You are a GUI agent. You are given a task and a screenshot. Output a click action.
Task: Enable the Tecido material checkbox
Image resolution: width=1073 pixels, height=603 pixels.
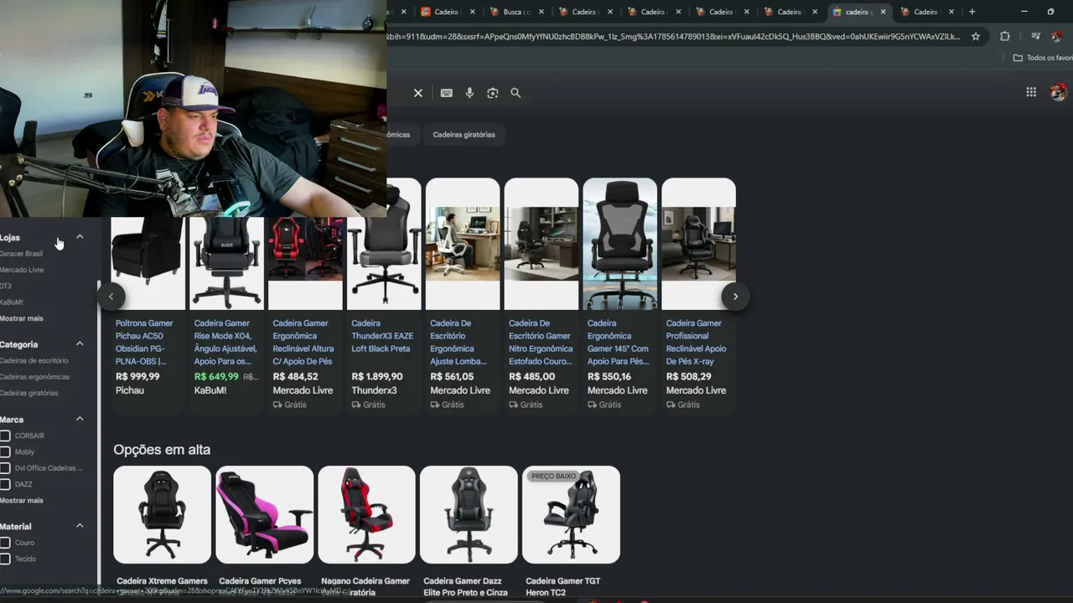click(5, 559)
